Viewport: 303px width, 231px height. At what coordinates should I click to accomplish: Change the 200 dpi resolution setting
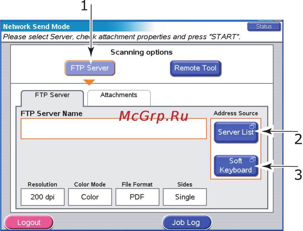click(x=42, y=197)
